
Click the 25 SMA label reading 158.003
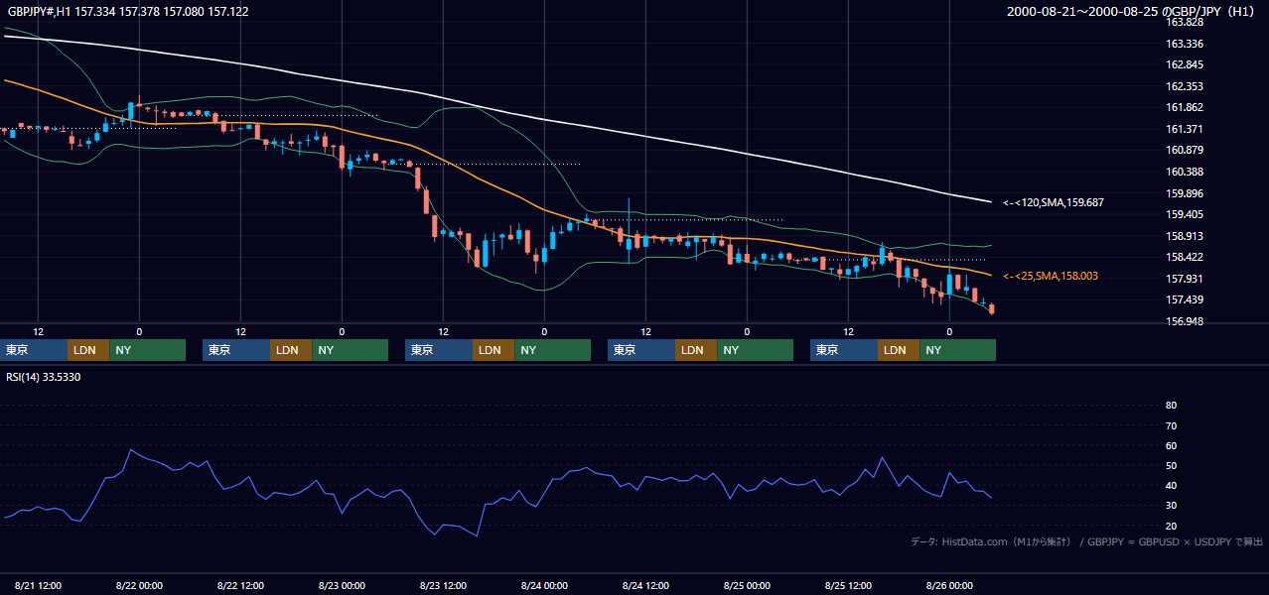(1051, 276)
